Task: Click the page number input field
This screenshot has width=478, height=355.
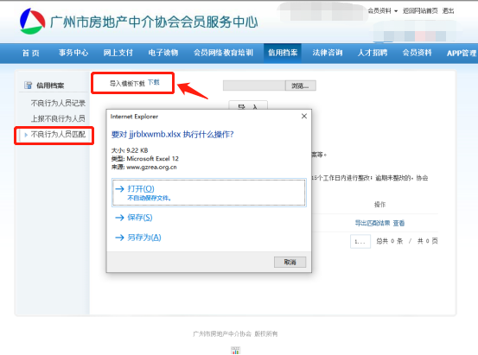Action: click(x=360, y=241)
